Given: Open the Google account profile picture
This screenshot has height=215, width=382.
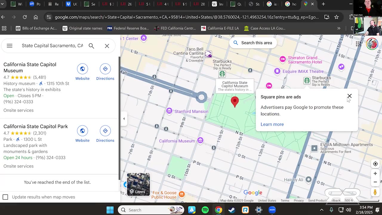Looking at the screenshot, I should [372, 44].
